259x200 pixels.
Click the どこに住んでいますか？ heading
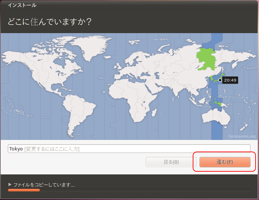coord(50,22)
